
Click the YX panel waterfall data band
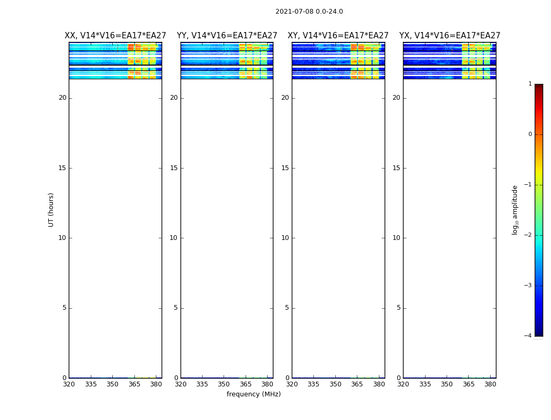(x=449, y=60)
